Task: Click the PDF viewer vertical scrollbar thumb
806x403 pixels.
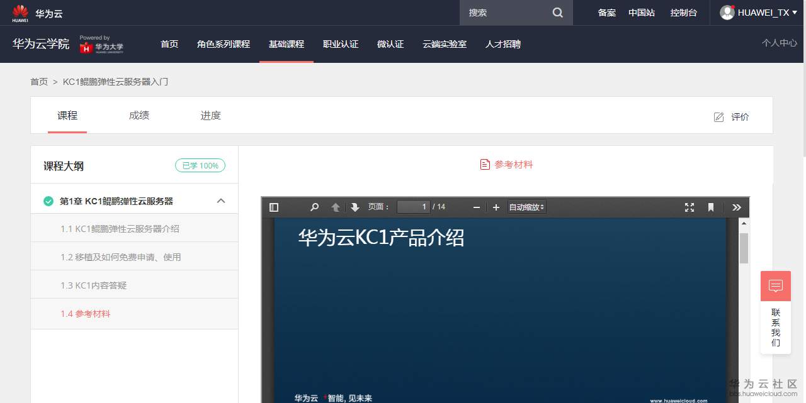Action: point(744,248)
